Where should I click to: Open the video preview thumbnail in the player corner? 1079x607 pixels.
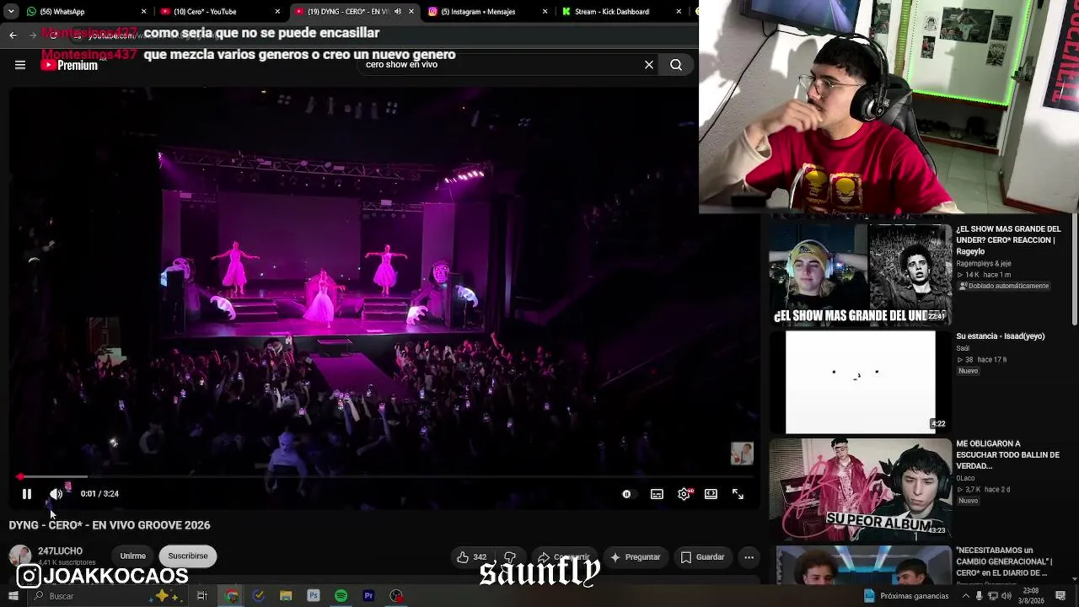(742, 454)
